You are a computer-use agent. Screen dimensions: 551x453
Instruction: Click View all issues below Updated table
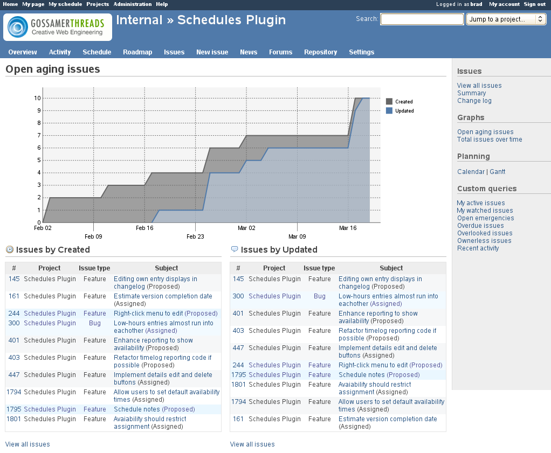pyautogui.click(x=252, y=444)
